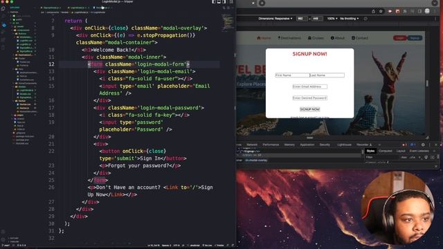443x249 pixels.
Task: Open the 100% zoom dropdown
Action: tap(332, 19)
